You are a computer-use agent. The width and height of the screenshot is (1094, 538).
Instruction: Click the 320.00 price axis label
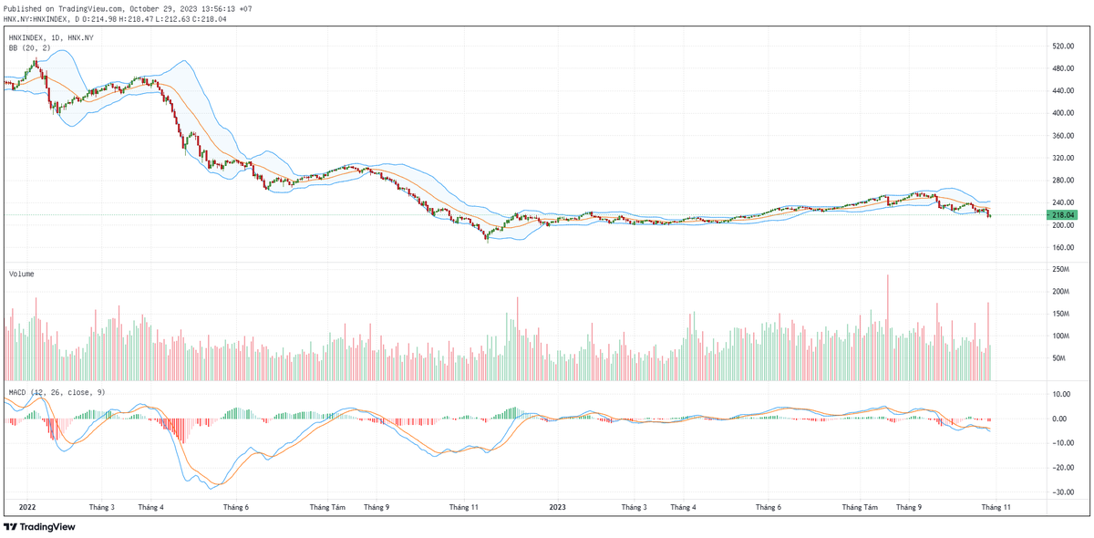(x=1062, y=158)
